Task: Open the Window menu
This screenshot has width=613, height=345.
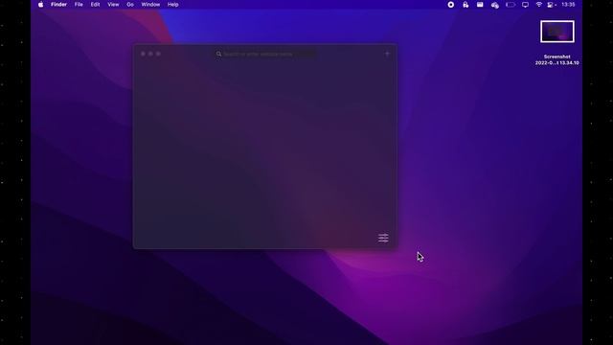Action: (150, 5)
